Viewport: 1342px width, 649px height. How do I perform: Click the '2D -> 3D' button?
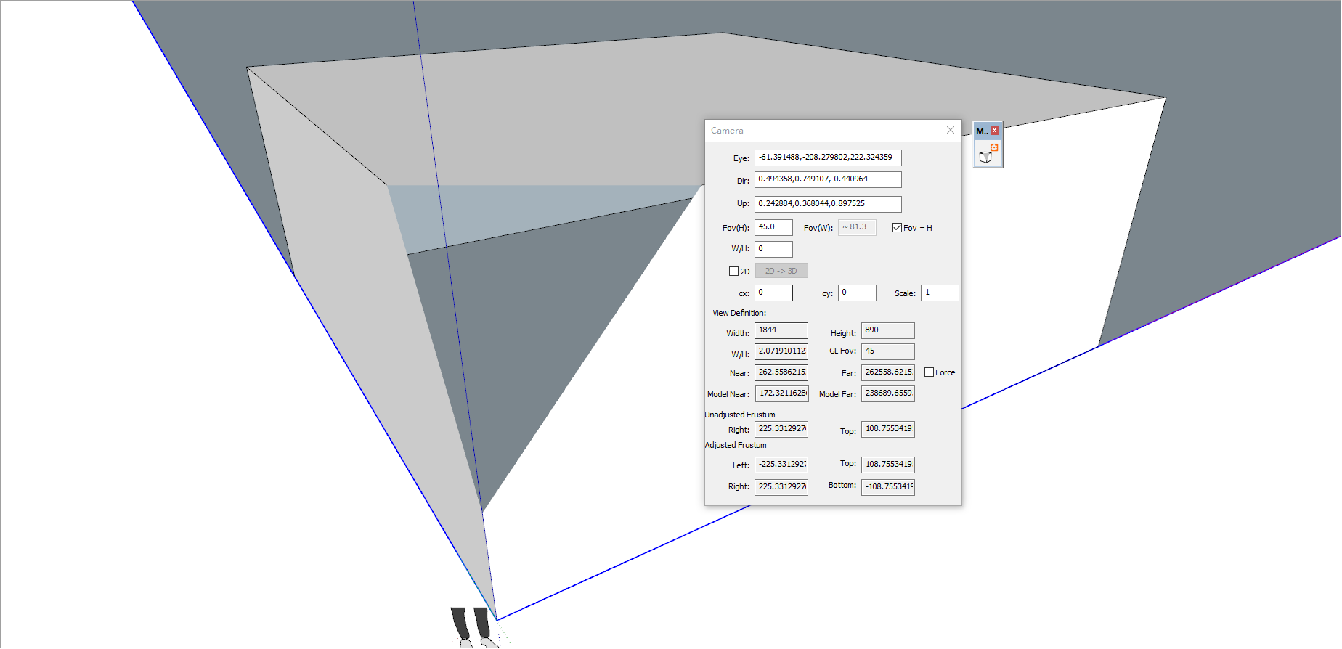781,271
